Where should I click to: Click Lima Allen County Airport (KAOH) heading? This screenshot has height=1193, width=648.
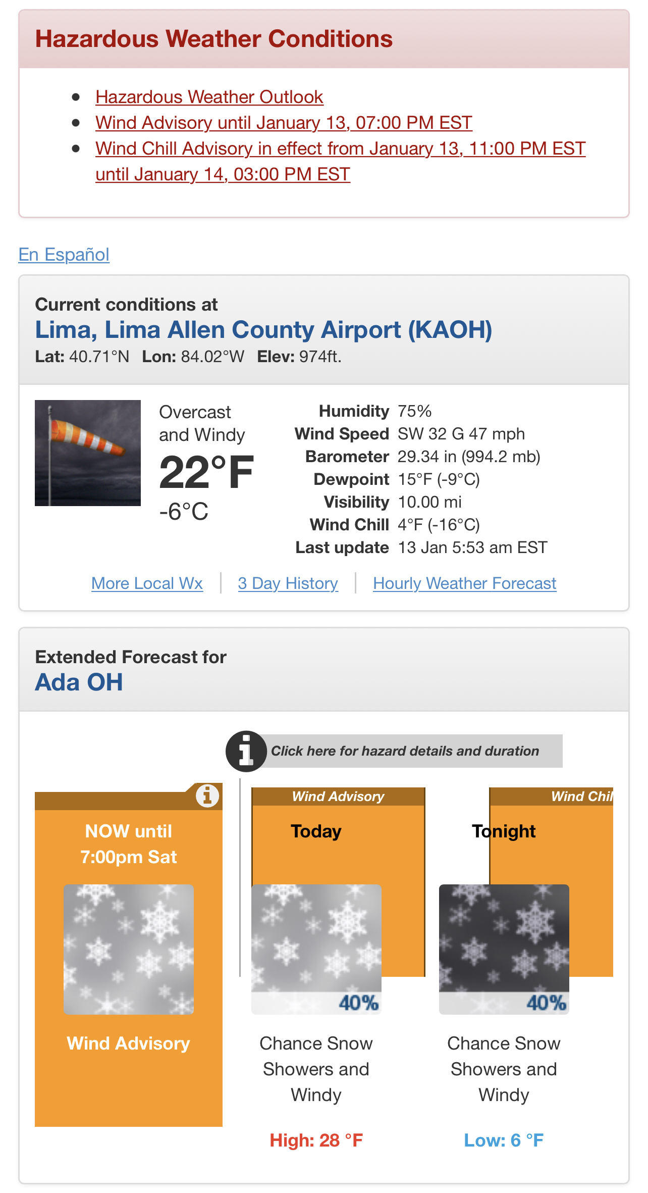[263, 330]
